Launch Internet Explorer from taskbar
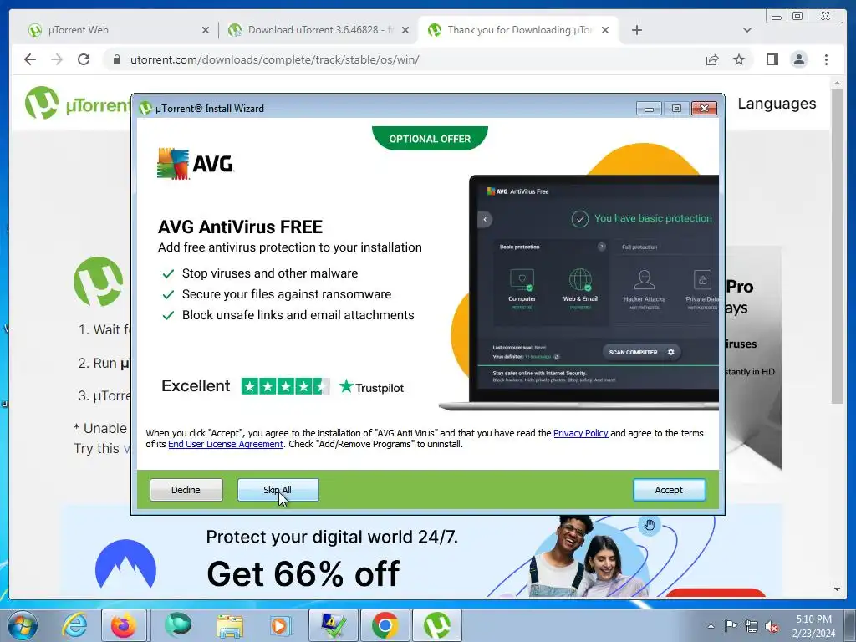Viewport: 856px width, 642px height. tap(74, 625)
